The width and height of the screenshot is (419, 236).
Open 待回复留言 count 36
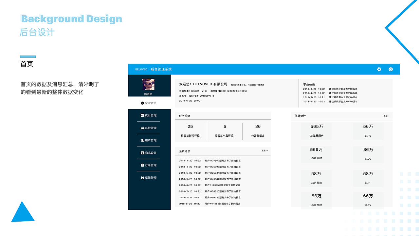tap(258, 131)
